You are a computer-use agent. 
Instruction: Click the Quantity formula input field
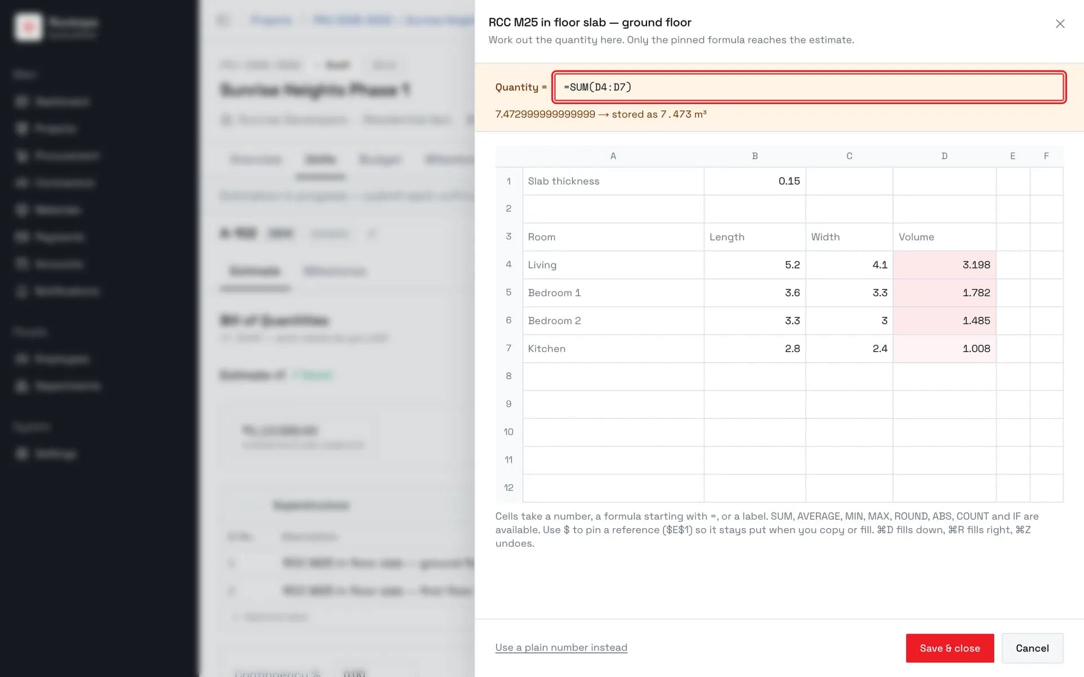pyautogui.click(x=809, y=87)
